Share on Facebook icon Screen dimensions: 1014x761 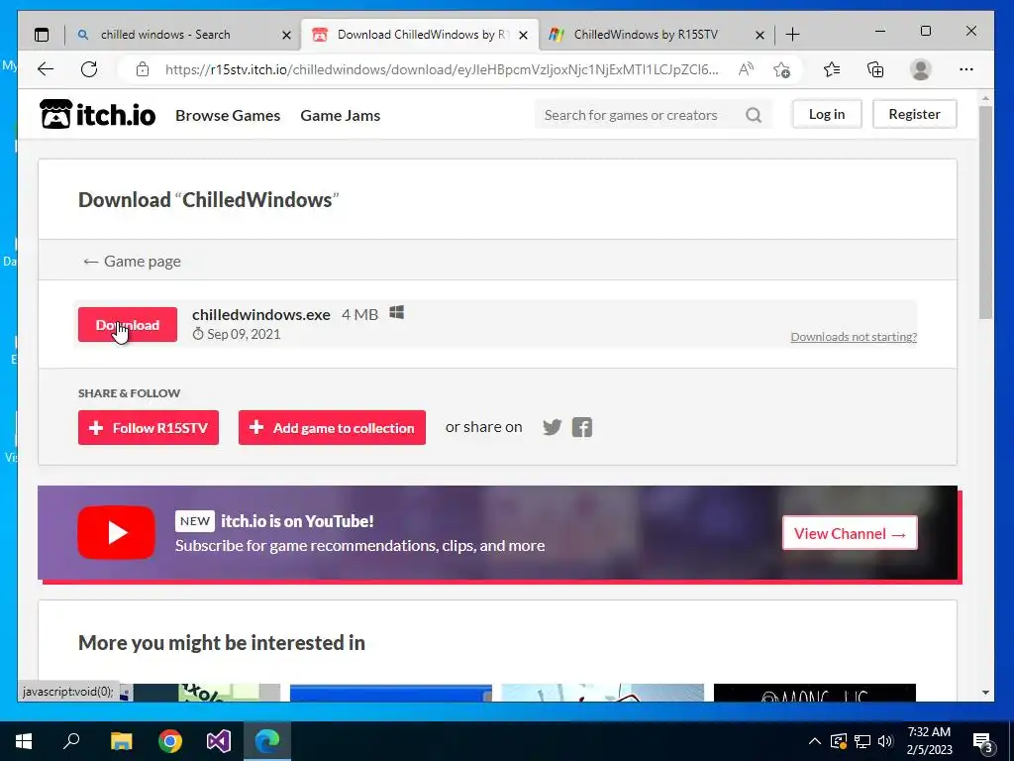(582, 427)
